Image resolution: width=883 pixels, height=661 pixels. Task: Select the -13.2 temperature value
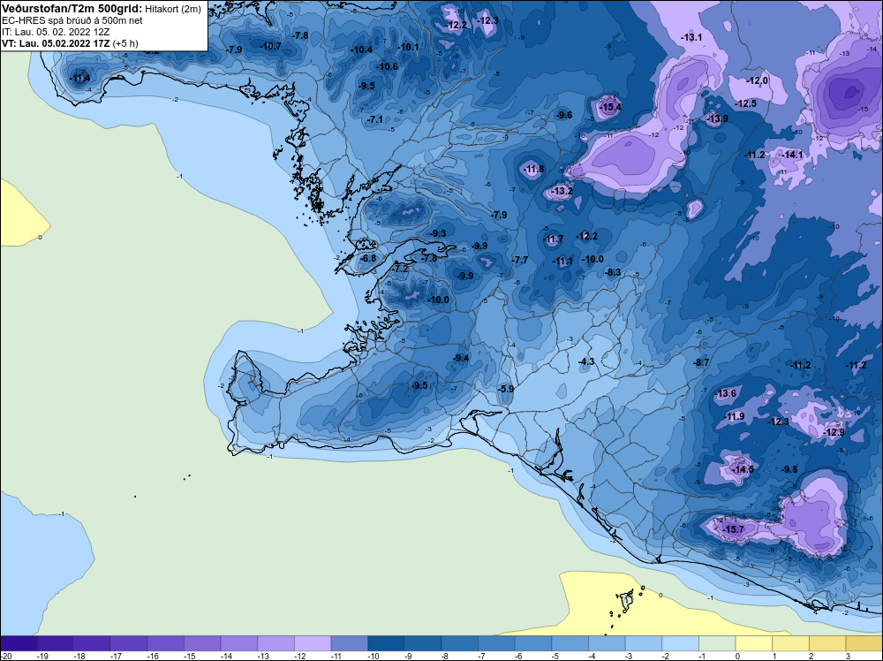562,191
